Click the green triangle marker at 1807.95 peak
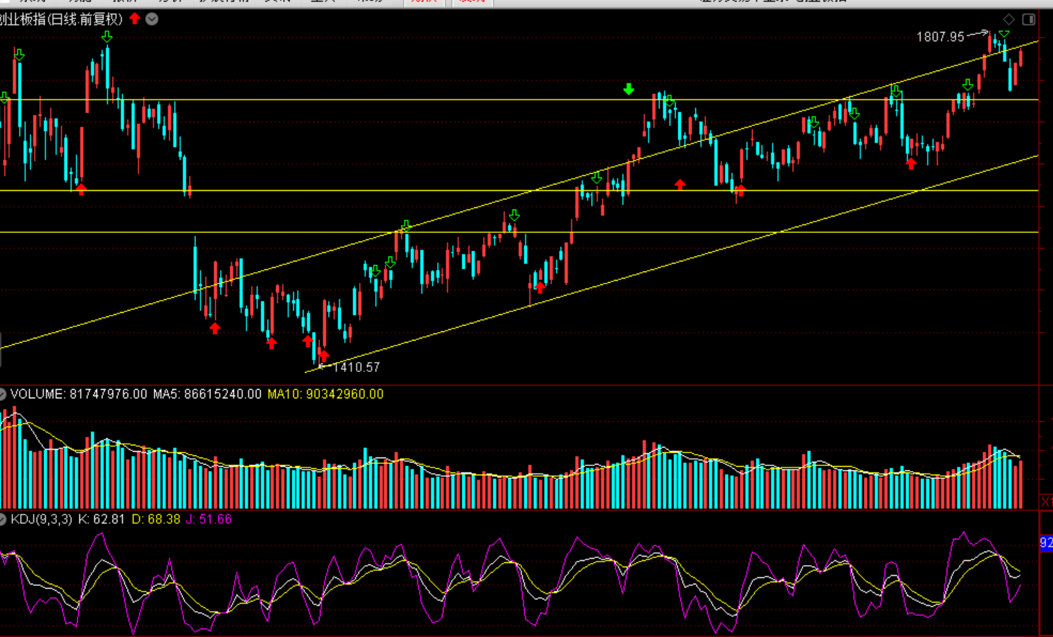 tap(1004, 34)
